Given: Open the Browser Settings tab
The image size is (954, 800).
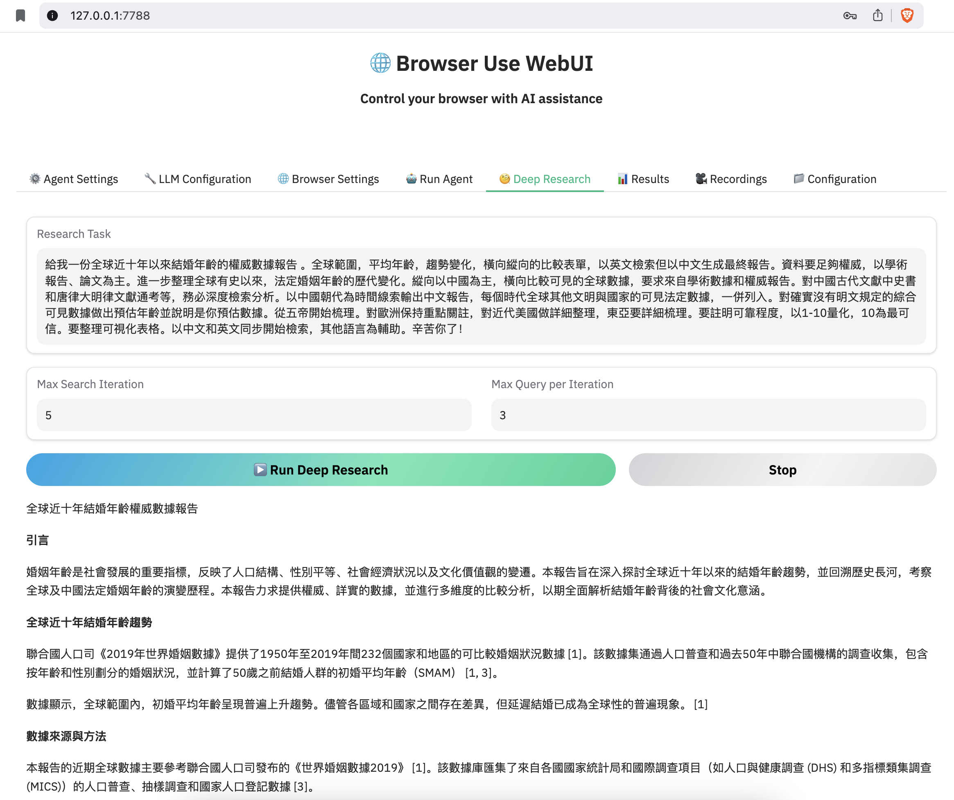Looking at the screenshot, I should [x=328, y=179].
